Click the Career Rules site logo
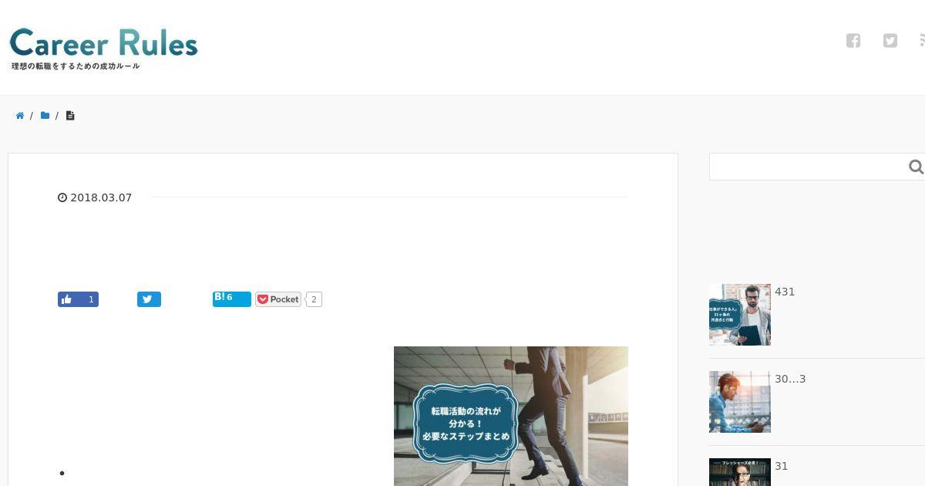This screenshot has width=925, height=486. (103, 49)
